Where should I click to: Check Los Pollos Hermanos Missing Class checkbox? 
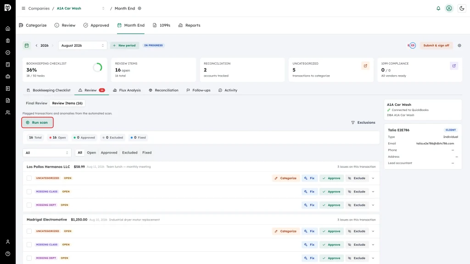tap(29, 192)
